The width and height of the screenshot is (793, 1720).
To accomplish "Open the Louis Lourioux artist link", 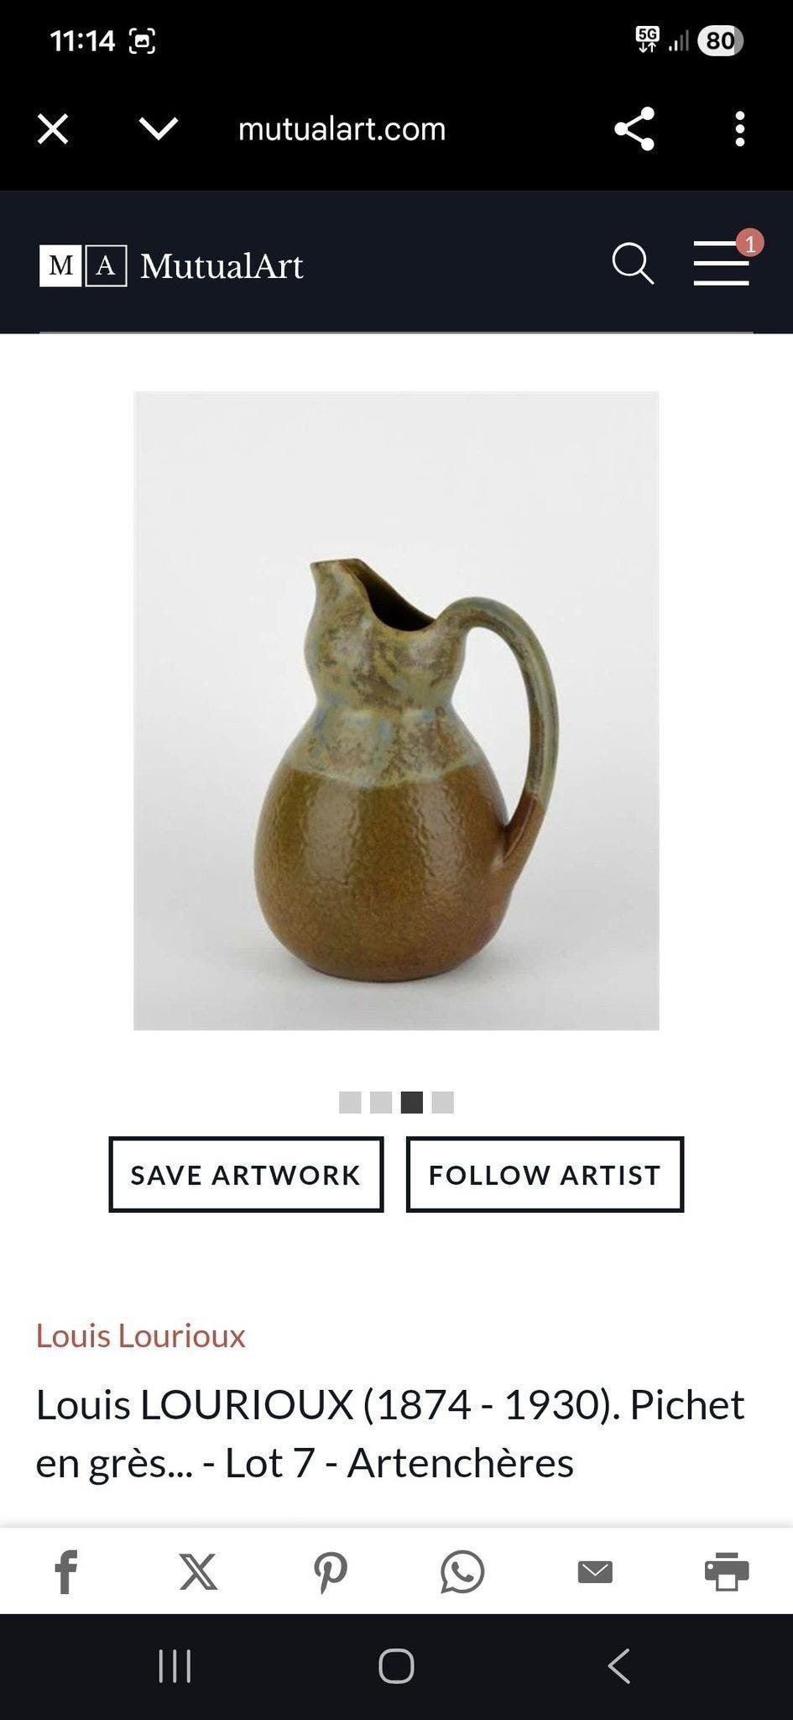I will click(x=140, y=1335).
